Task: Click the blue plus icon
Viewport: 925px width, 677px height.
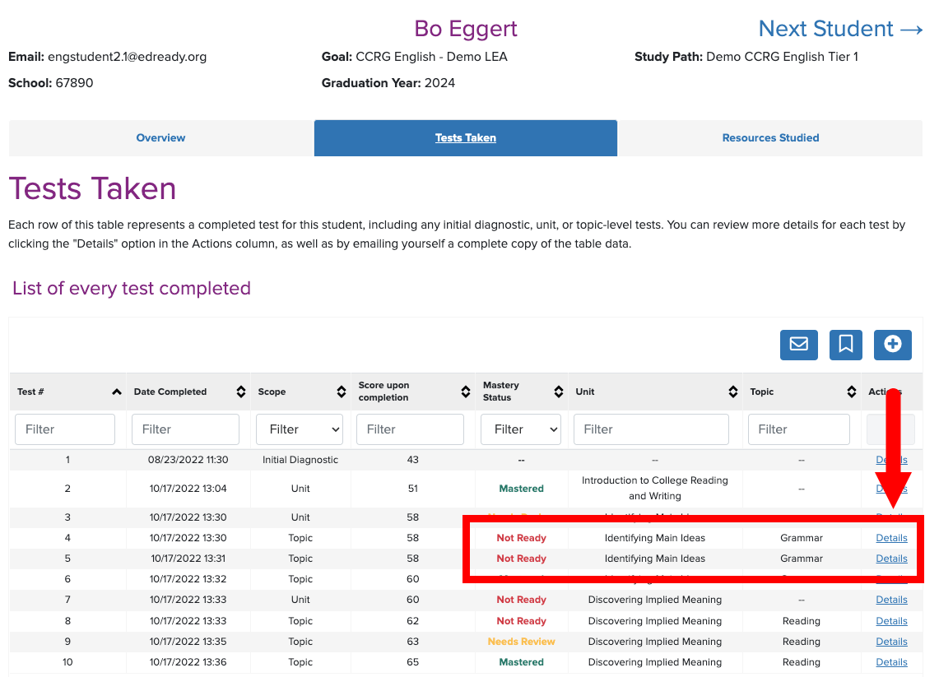Action: click(x=892, y=345)
